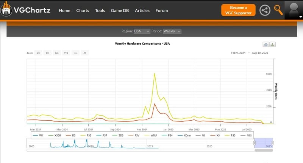Grab the right navigator range handle
Image resolution: width=303 pixels, height=163 pixels.
[273, 143]
